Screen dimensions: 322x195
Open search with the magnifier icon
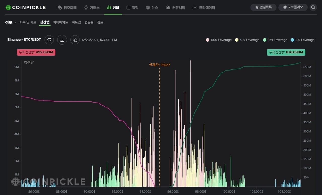313,7
